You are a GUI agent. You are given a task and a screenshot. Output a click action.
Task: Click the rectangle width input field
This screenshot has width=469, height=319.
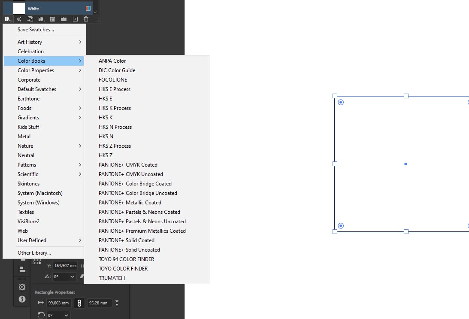point(59,303)
